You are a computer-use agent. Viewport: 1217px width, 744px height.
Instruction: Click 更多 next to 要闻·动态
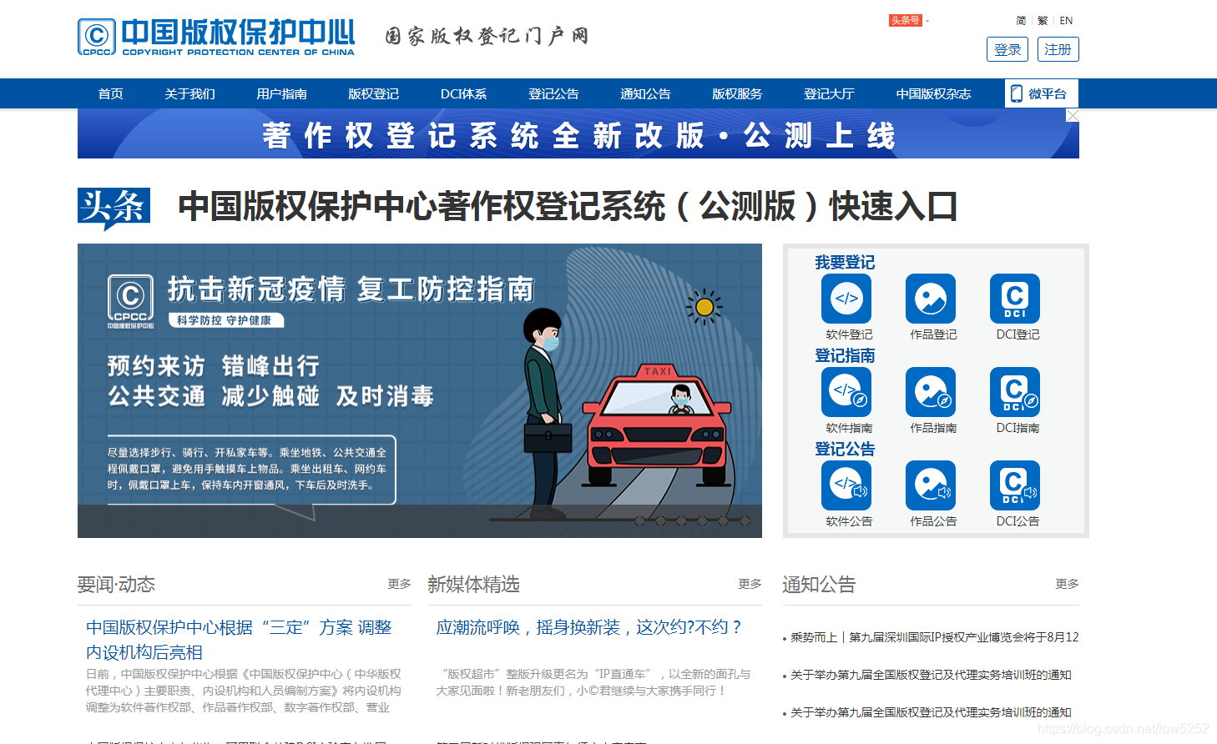399,584
